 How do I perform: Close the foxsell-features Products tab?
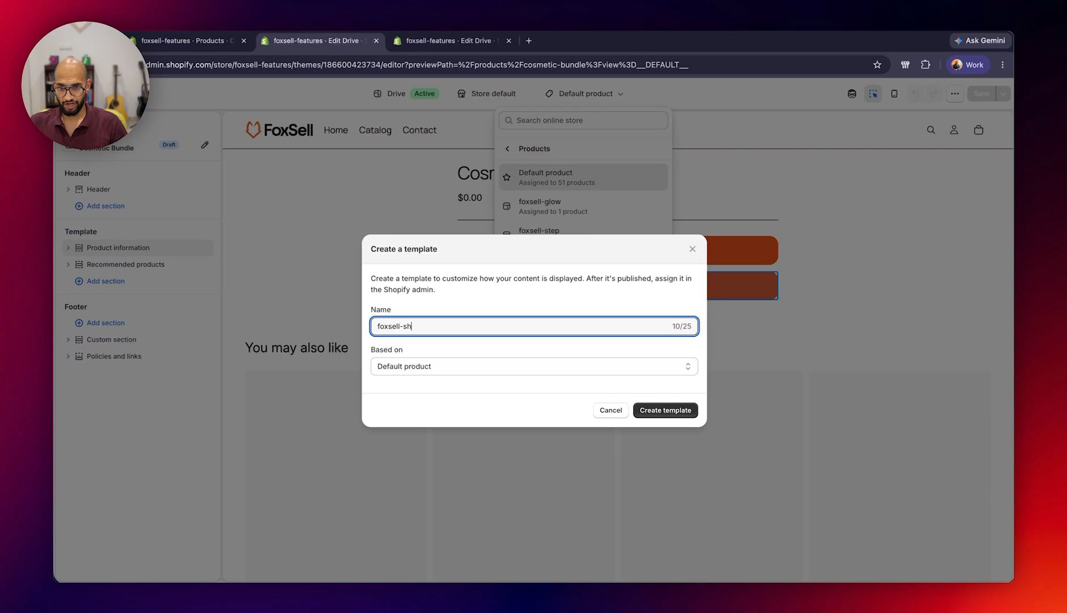[243, 41]
